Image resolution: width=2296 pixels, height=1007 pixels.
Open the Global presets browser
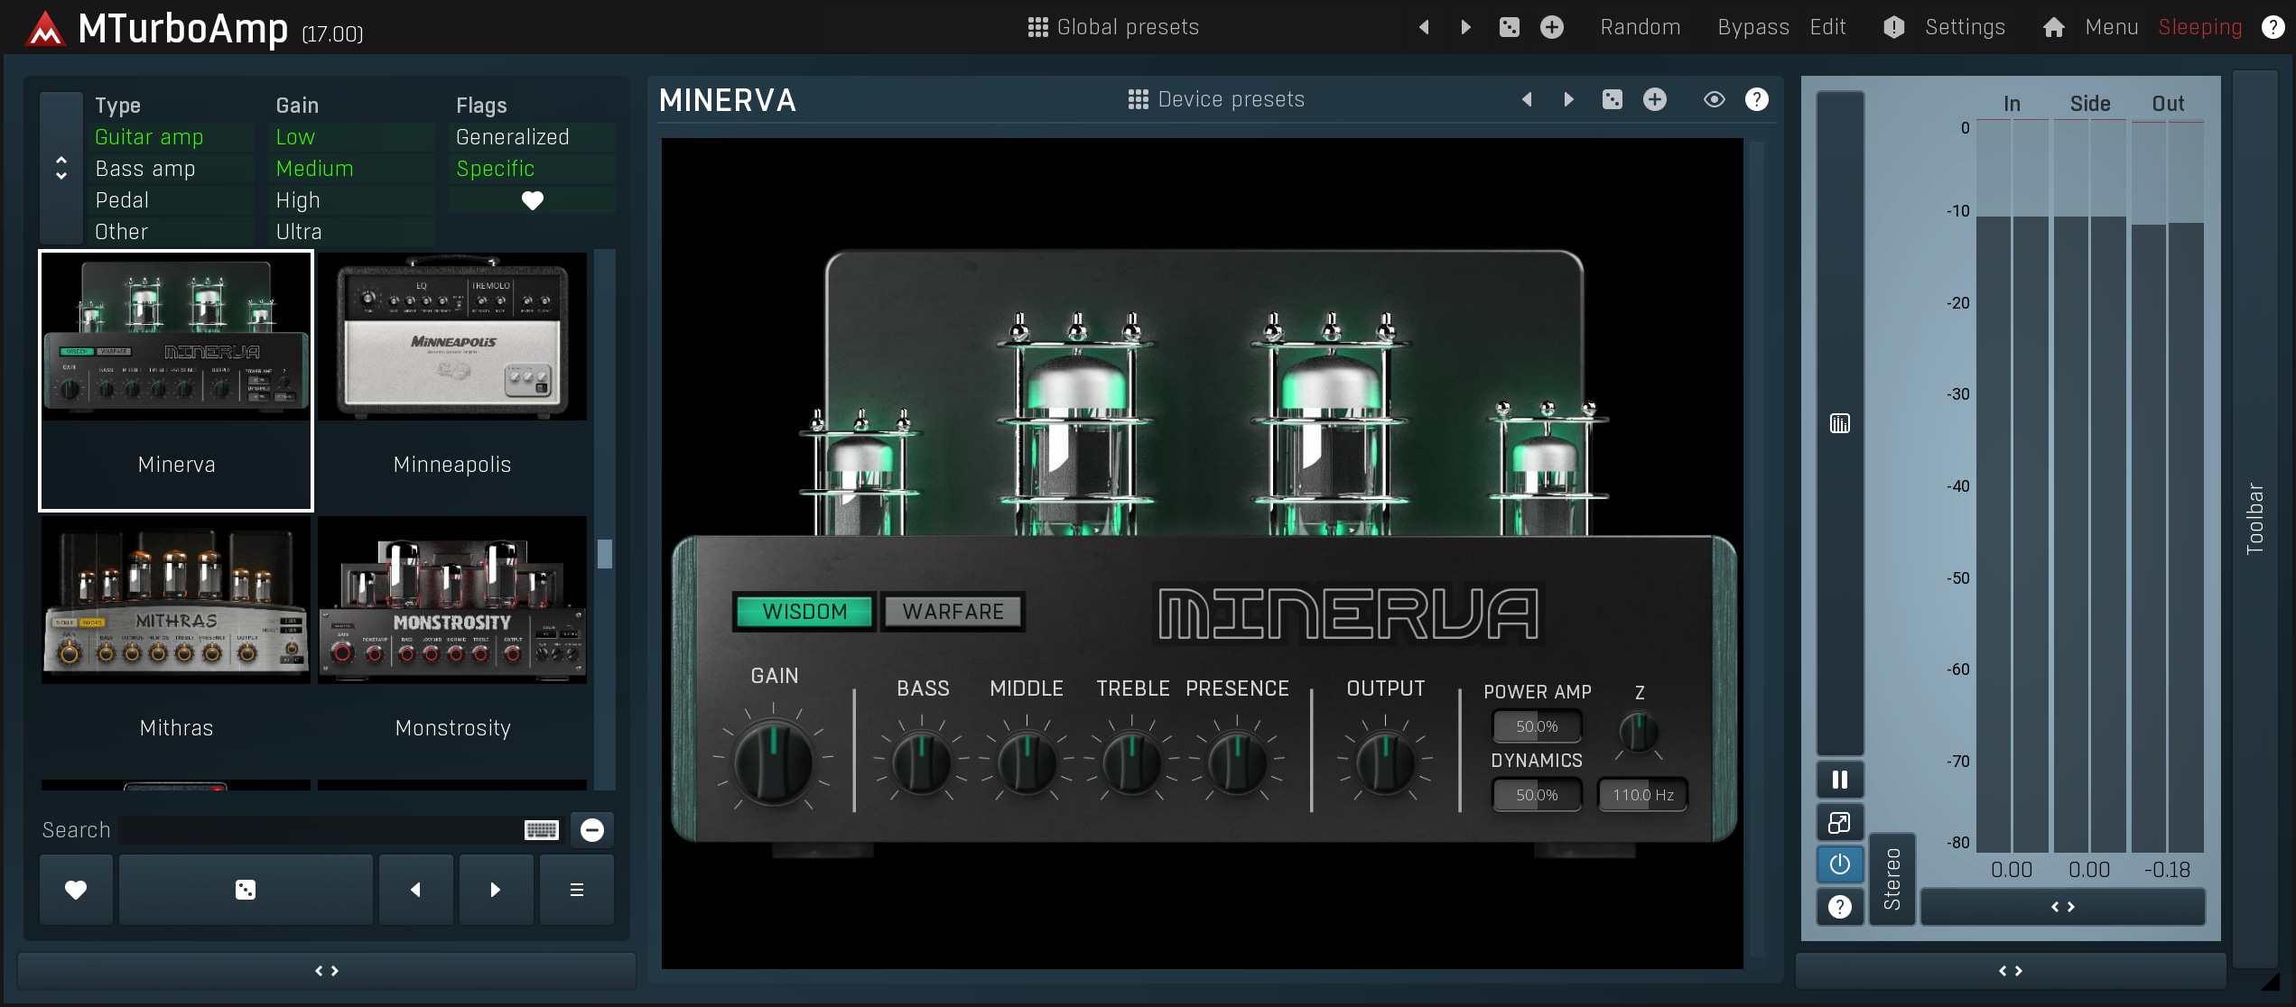point(1113,27)
